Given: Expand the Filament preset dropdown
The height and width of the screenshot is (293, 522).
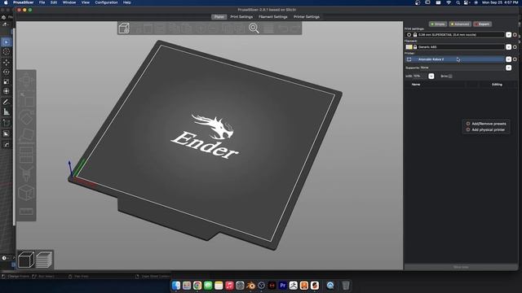Looking at the screenshot, I should 508,47.
